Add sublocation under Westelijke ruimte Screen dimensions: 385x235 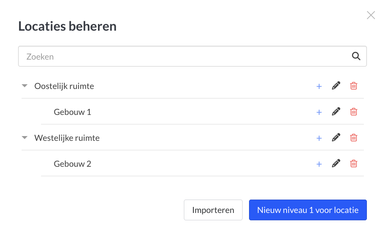[319, 138]
